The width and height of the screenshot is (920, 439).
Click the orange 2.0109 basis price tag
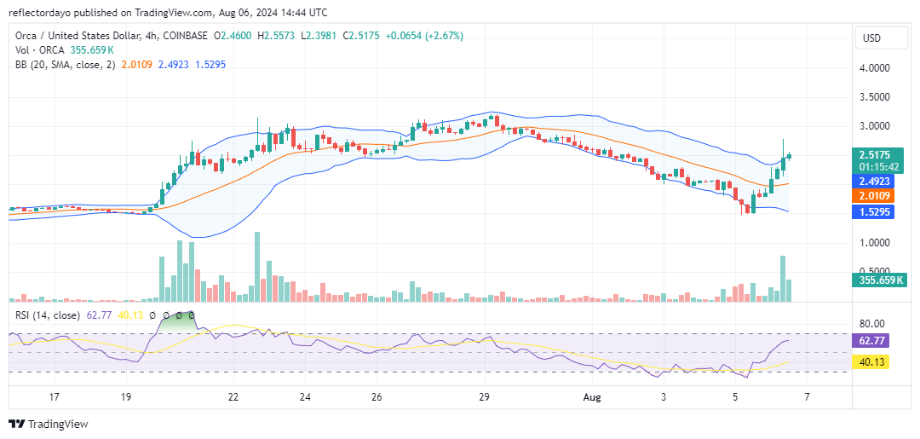pos(874,195)
